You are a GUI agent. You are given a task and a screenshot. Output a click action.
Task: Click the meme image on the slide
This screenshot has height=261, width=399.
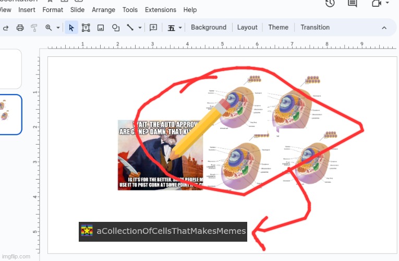click(160, 155)
